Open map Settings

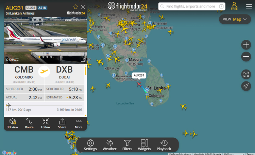pyautogui.click(x=90, y=145)
